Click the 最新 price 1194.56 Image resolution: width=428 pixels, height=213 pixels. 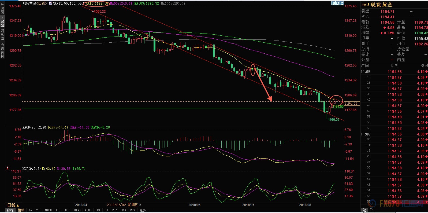coord(388,22)
